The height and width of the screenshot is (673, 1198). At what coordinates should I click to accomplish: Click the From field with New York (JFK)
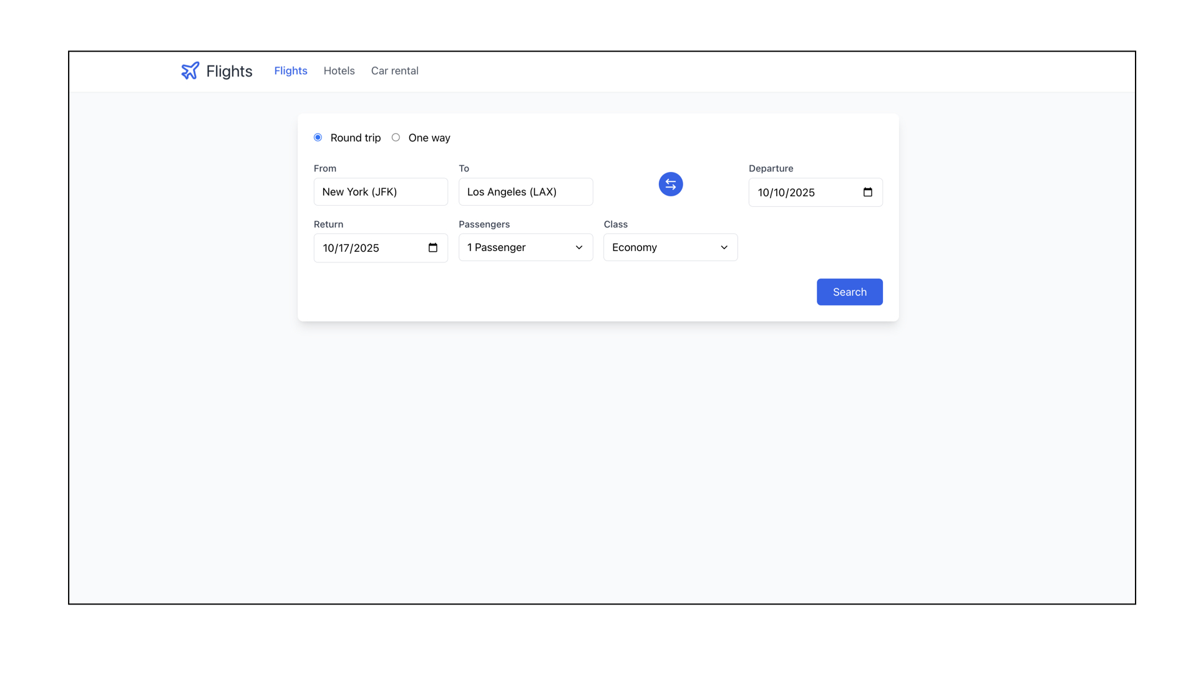380,192
